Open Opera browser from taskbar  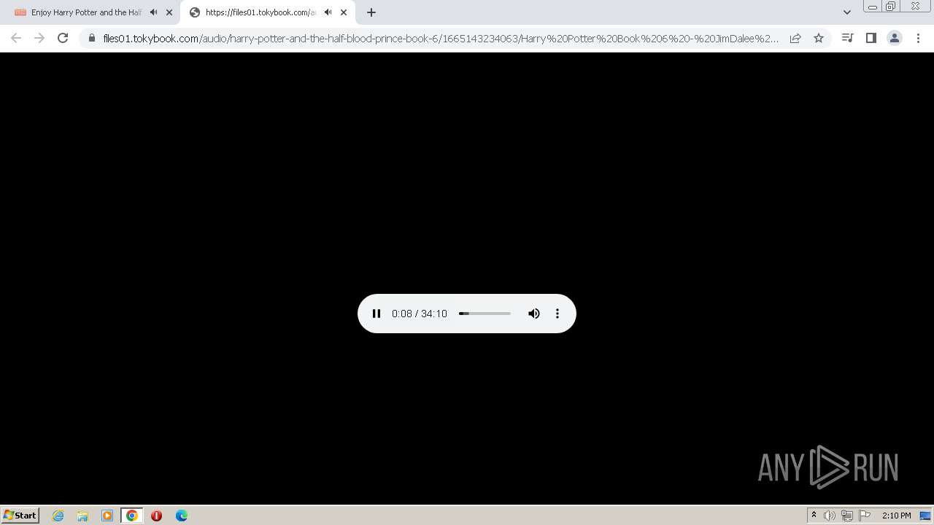point(156,516)
